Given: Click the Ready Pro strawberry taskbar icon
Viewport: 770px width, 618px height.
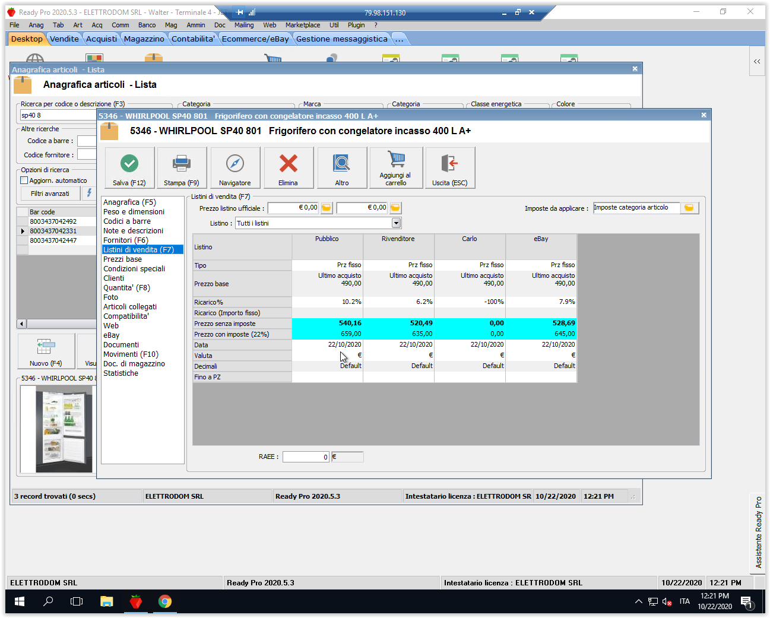Looking at the screenshot, I should [x=136, y=601].
